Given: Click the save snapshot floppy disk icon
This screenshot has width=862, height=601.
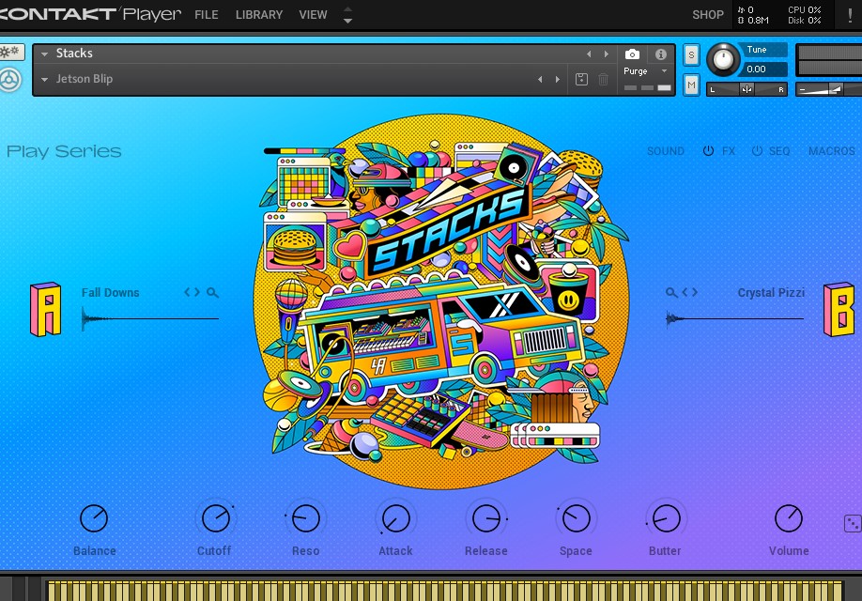Looking at the screenshot, I should (579, 79).
